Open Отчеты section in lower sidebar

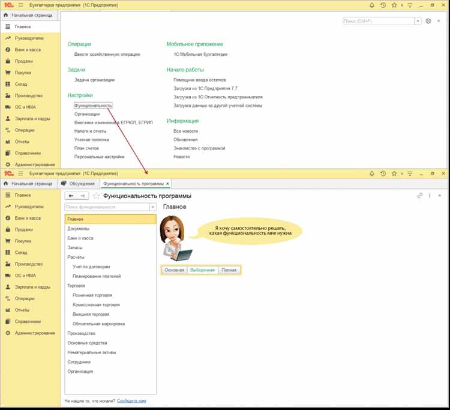coord(22,310)
